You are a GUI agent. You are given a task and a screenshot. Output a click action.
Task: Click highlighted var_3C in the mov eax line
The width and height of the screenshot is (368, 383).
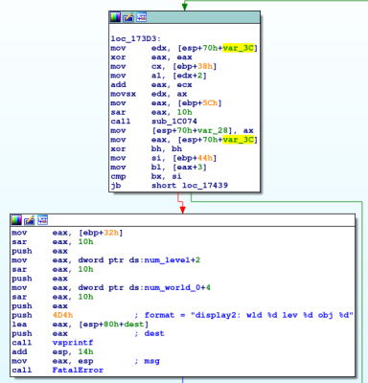tap(239, 140)
